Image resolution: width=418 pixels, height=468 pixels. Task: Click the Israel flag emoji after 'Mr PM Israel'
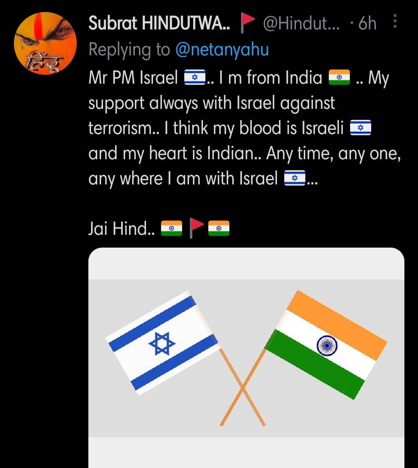click(194, 77)
